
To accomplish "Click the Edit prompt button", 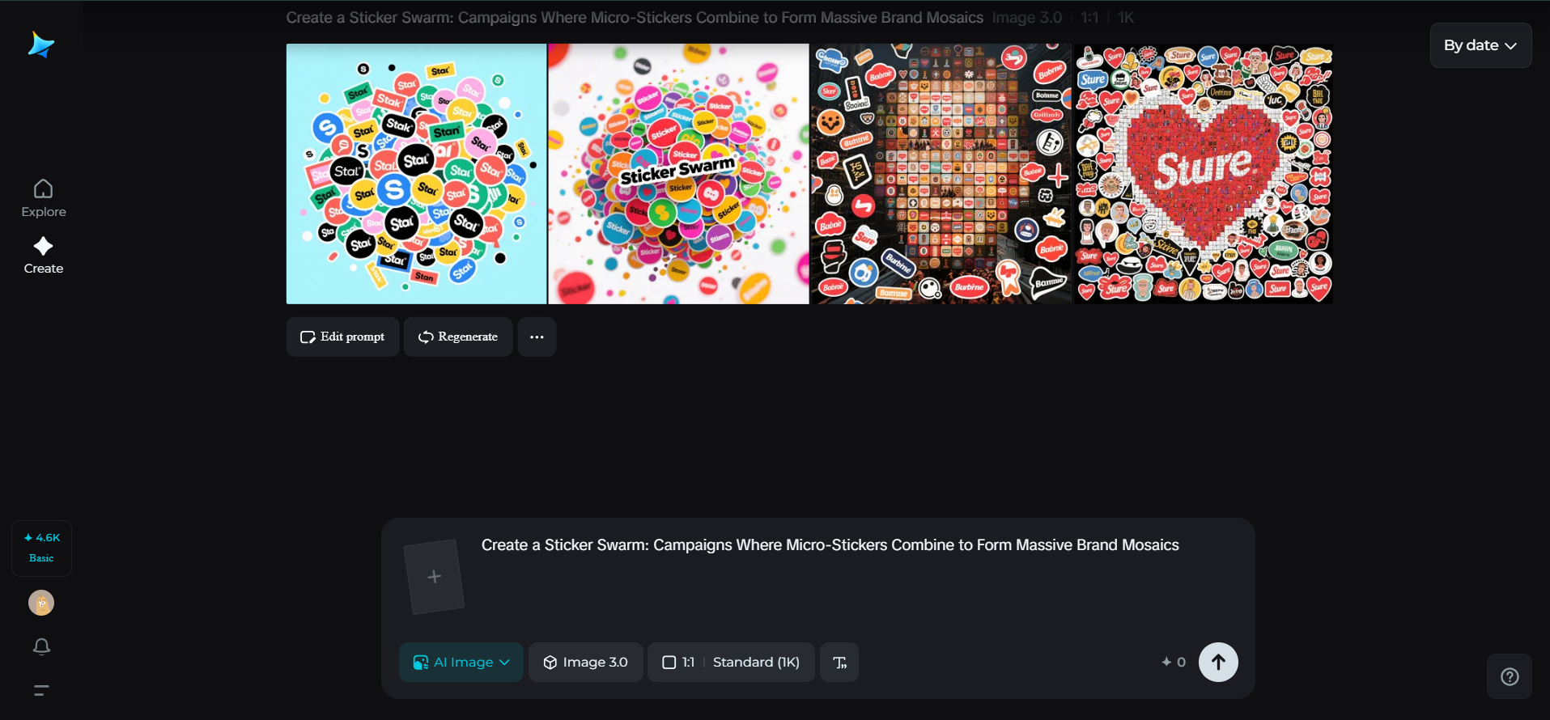I will (x=342, y=337).
